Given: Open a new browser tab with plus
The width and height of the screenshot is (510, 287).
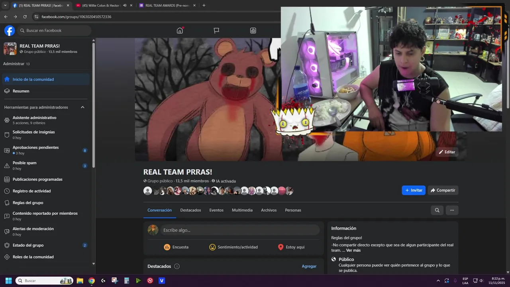Looking at the screenshot, I should pyautogui.click(x=204, y=6).
